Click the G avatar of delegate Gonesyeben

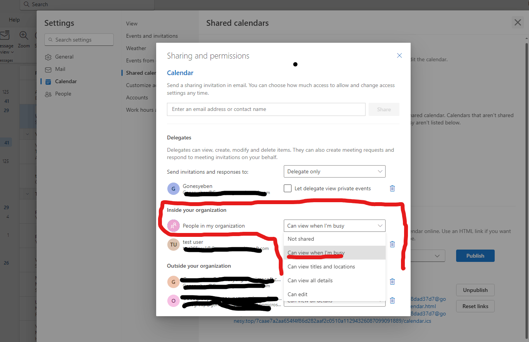pos(174,189)
